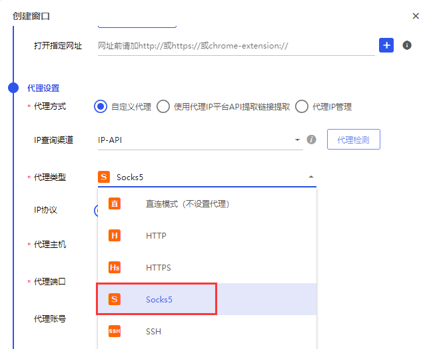The image size is (433, 349).
Task: Click the IP协议 label
Action: 45,210
